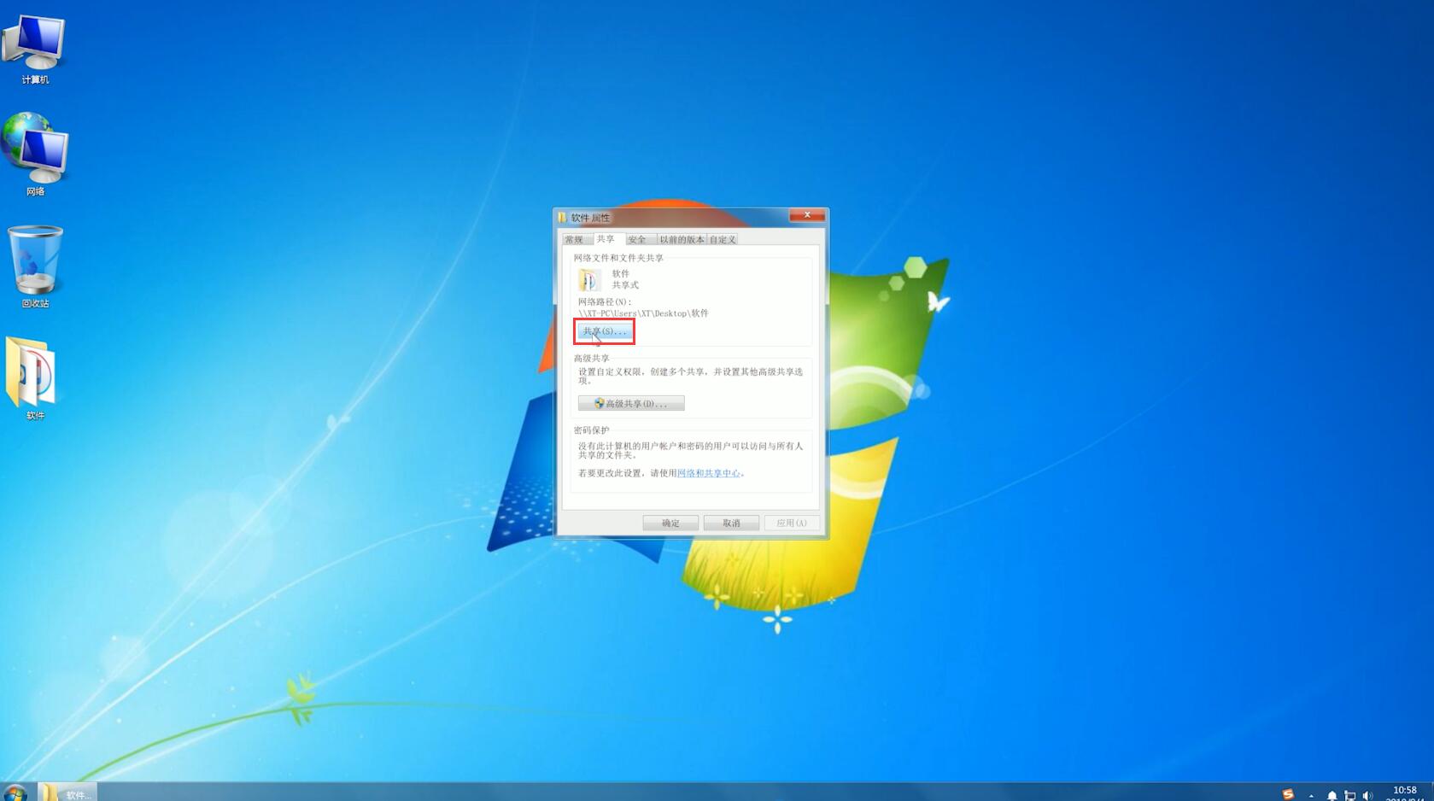Open the volume speaker tray icon
The image size is (1434, 801).
1367,795
